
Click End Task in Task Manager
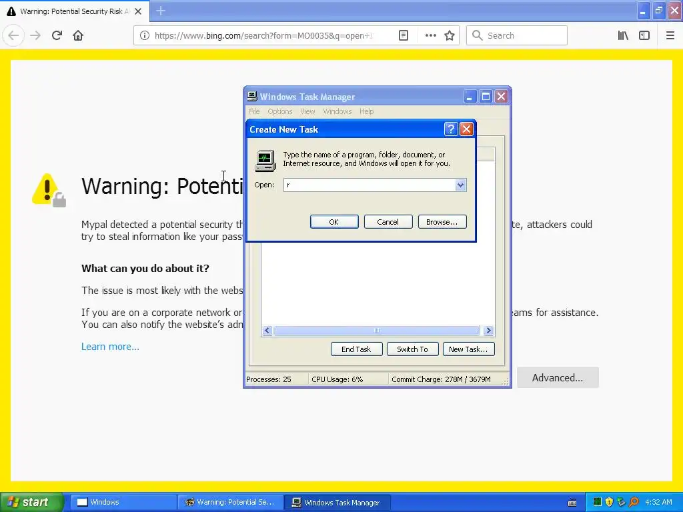click(x=356, y=349)
